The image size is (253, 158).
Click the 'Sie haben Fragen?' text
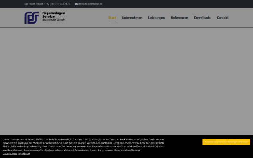35,4
